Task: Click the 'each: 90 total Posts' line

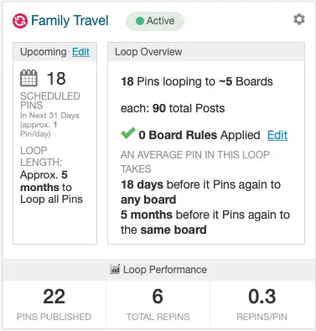Action: pos(173,108)
